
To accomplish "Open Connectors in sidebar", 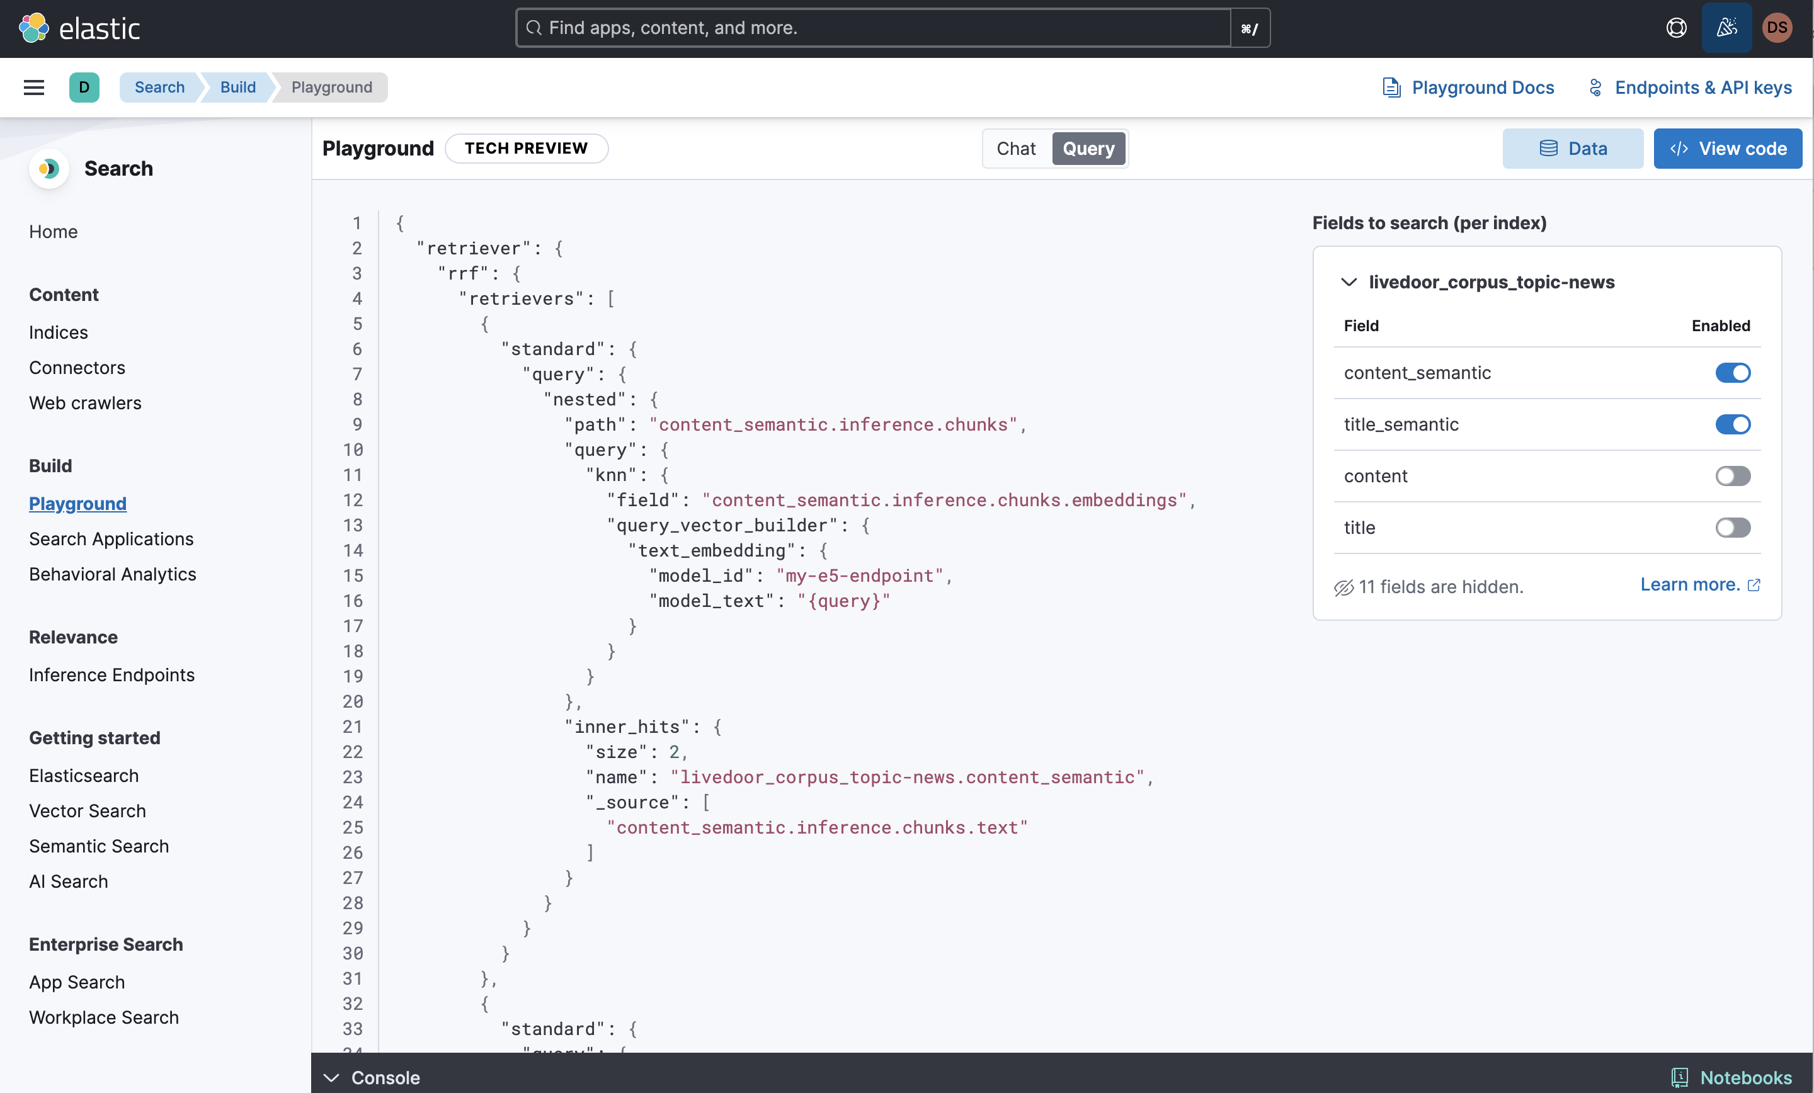I will point(77,368).
